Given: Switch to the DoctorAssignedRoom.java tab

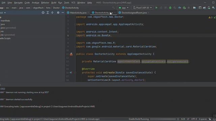Looking at the screenshot, I should 134,13.
